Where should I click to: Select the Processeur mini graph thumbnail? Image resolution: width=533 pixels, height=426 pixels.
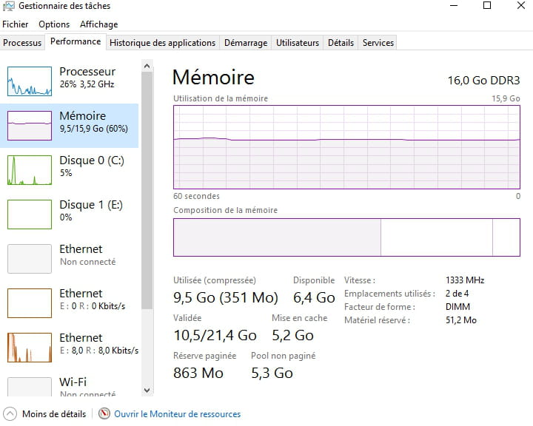30,81
